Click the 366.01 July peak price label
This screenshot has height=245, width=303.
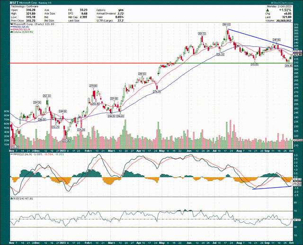pyautogui.click(x=226, y=24)
